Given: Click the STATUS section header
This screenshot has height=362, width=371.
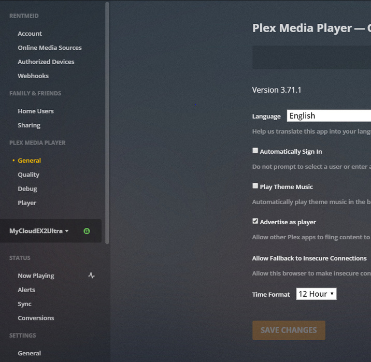Looking at the screenshot, I should click(20, 258).
